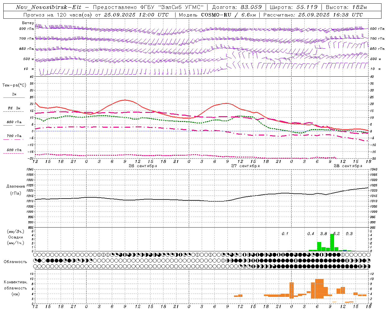
Task: Click the red solid line sample under 2м
Action: pyautogui.click(x=14, y=98)
